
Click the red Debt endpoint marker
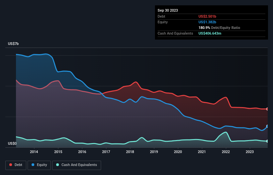267,109
